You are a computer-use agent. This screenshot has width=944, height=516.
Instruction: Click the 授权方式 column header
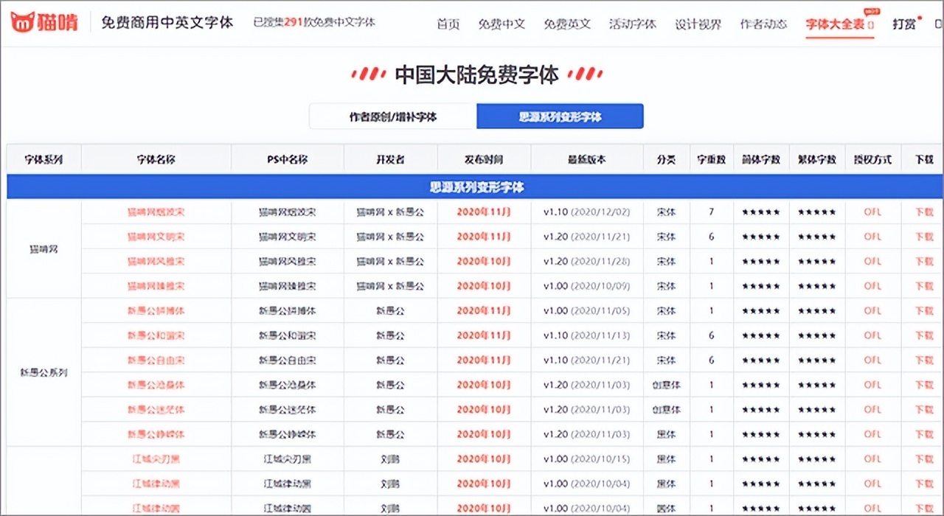[872, 159]
